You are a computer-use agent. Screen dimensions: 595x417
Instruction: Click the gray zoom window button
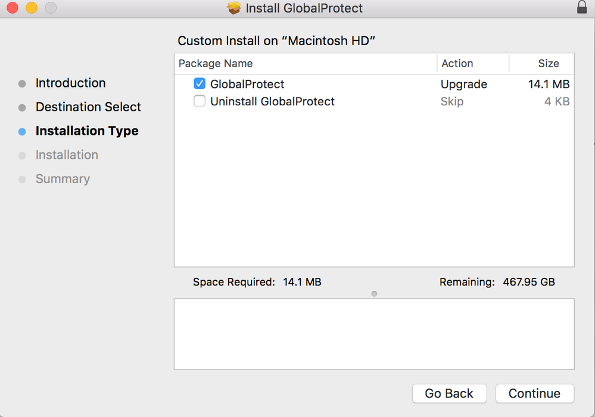51,8
